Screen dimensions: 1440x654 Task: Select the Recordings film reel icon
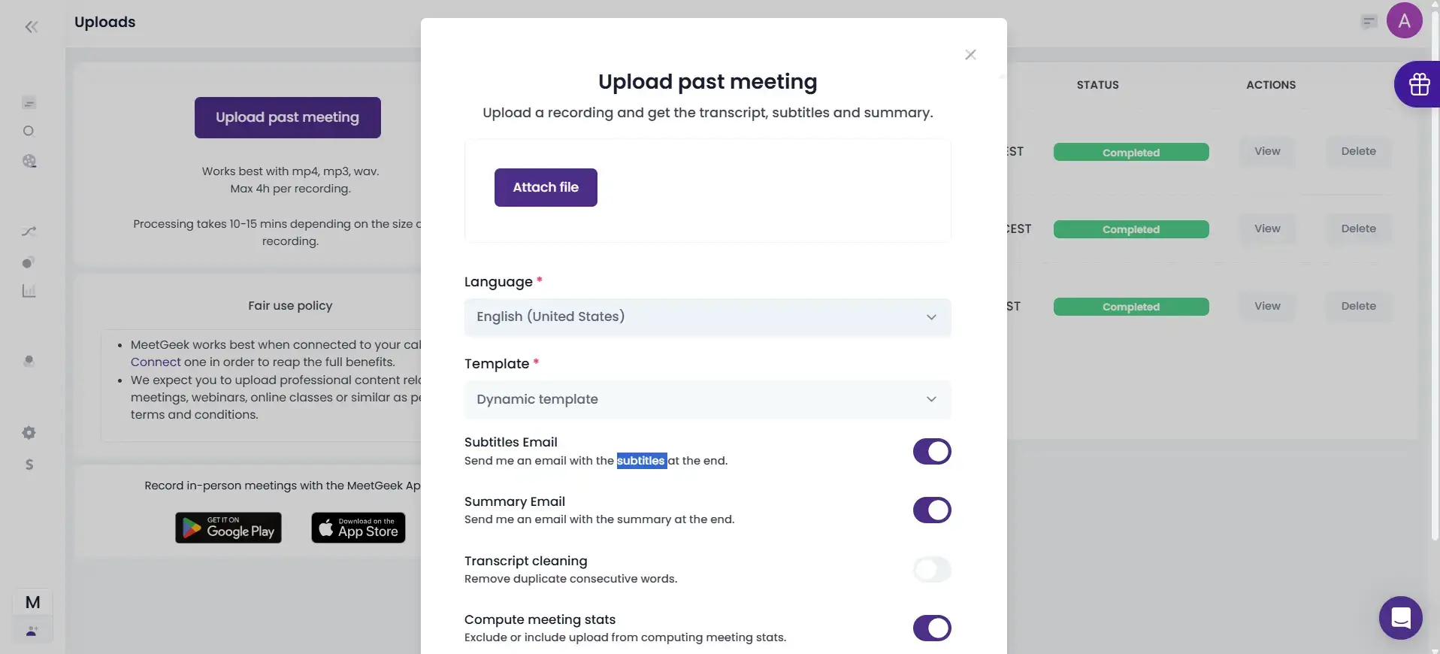(x=29, y=161)
